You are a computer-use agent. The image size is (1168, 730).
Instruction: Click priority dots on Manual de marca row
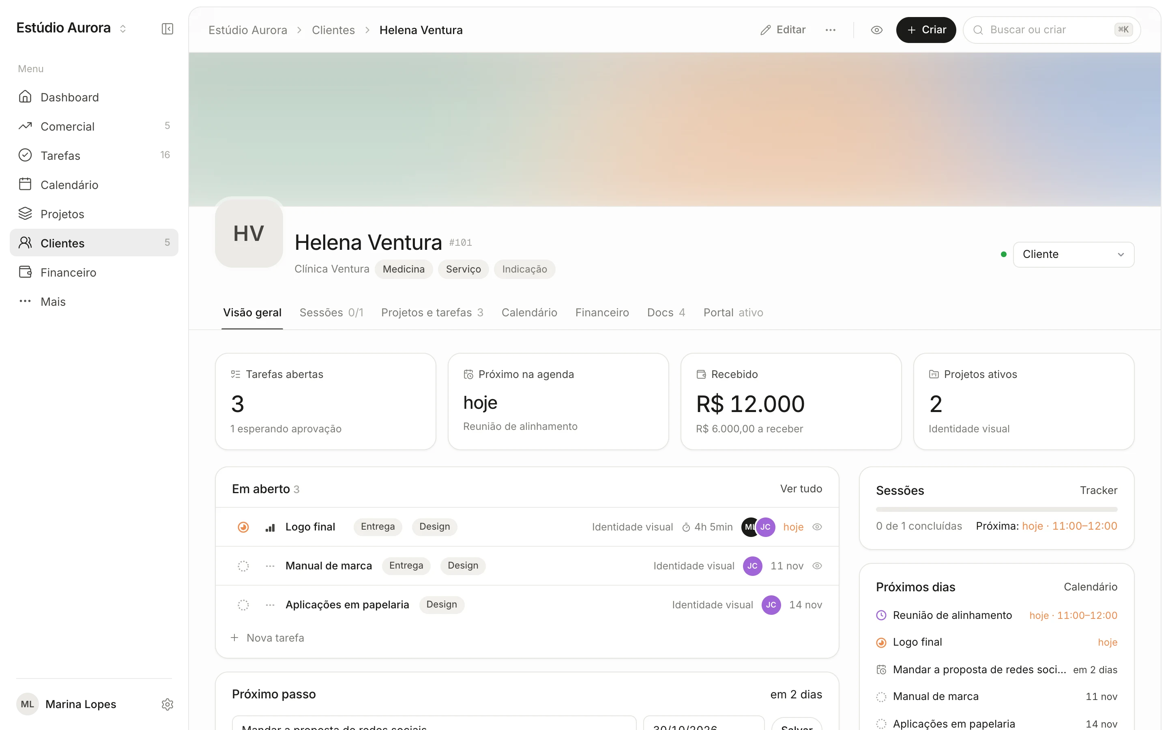coord(270,566)
